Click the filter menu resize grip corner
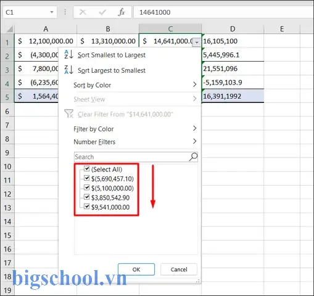 pos(198,281)
